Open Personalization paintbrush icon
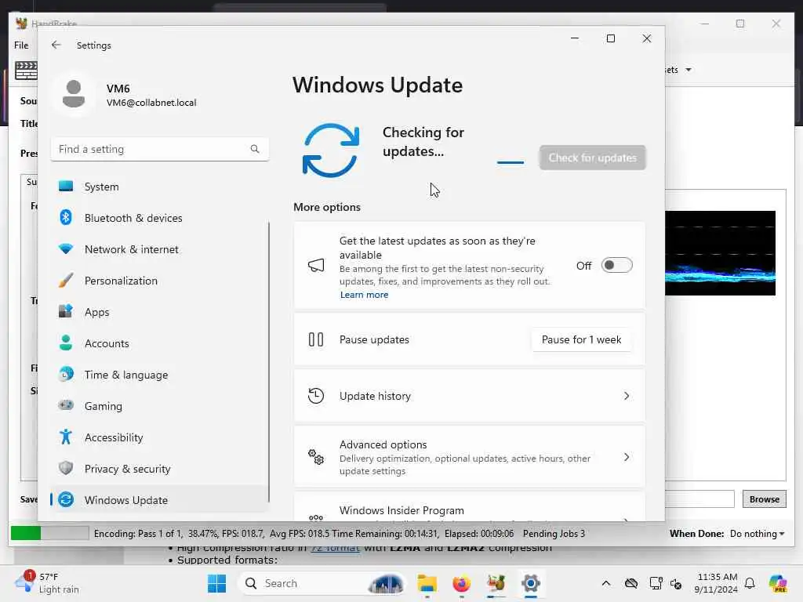This screenshot has width=803, height=602. pyautogui.click(x=66, y=280)
